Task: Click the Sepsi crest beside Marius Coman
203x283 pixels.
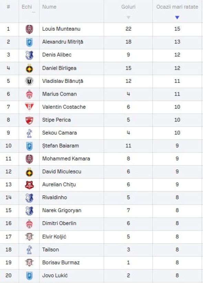Action: point(29,94)
